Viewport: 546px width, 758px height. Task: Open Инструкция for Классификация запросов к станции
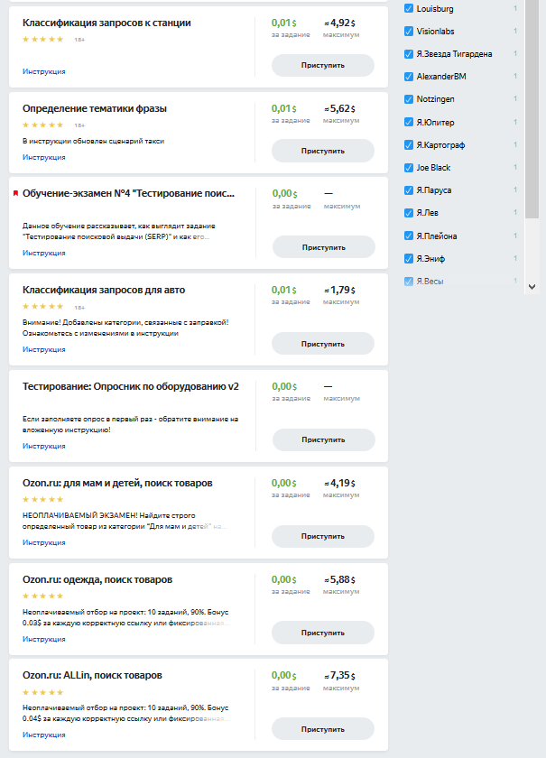click(44, 71)
